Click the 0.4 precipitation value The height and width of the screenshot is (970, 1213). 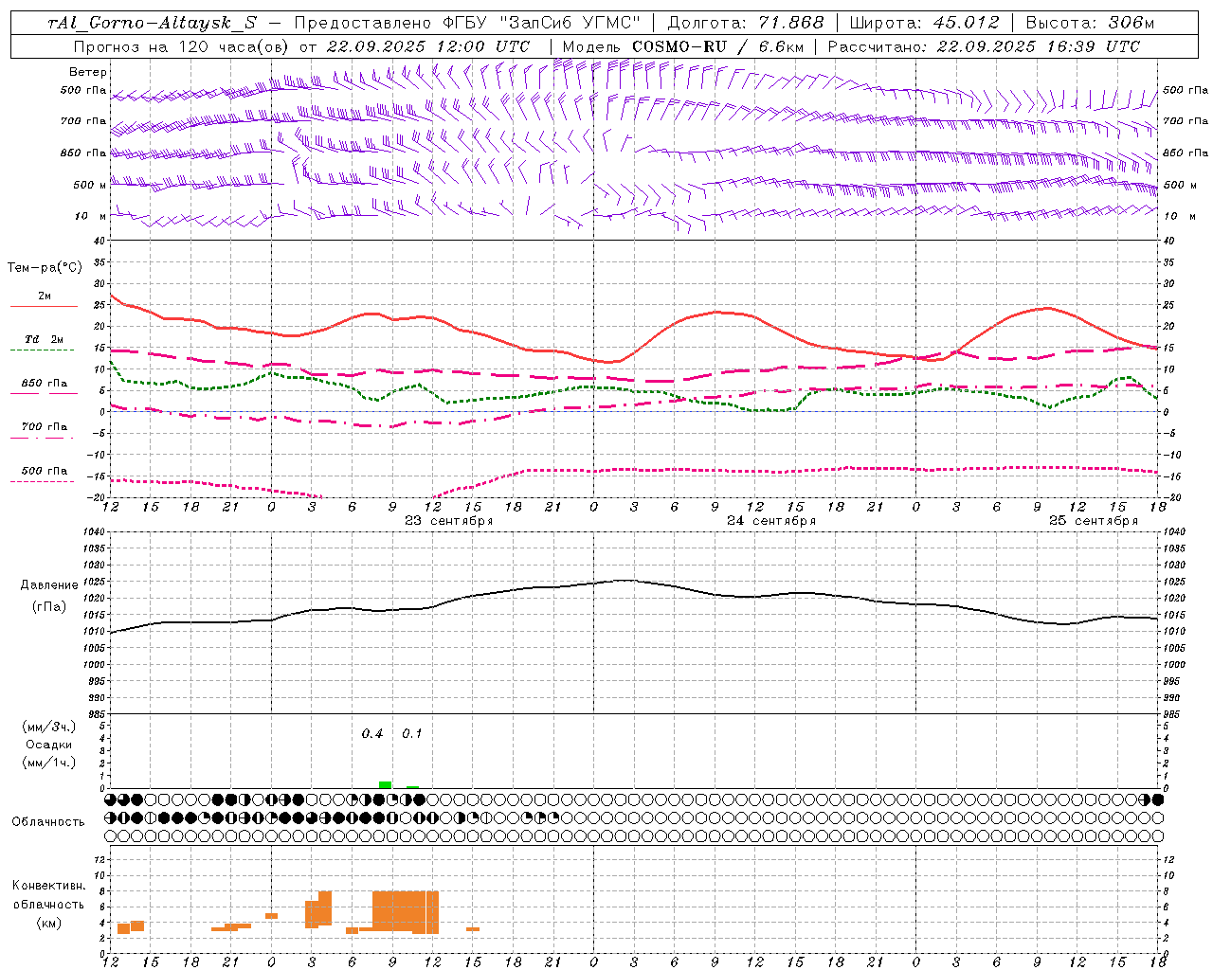tap(372, 734)
